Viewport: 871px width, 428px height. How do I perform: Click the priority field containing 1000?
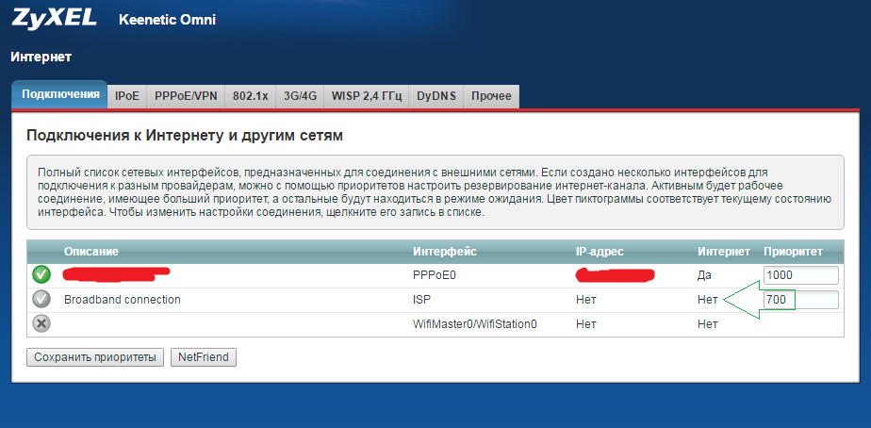click(800, 275)
